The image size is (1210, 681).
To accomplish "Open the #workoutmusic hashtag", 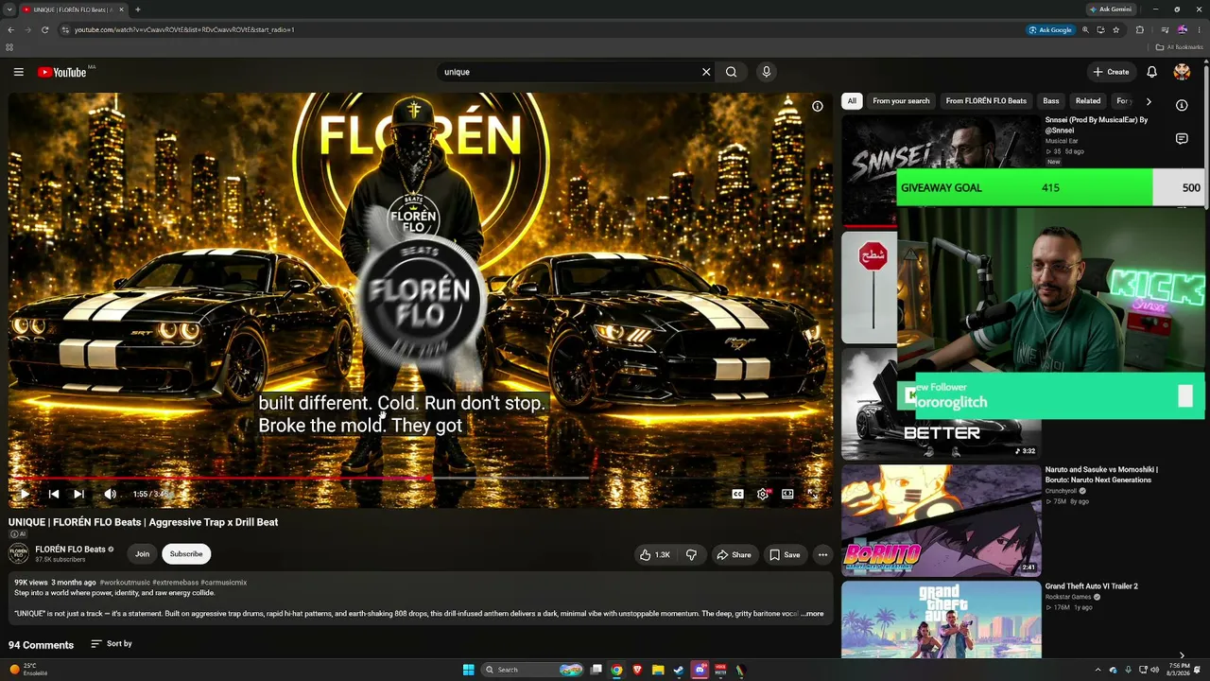I will click(x=125, y=583).
